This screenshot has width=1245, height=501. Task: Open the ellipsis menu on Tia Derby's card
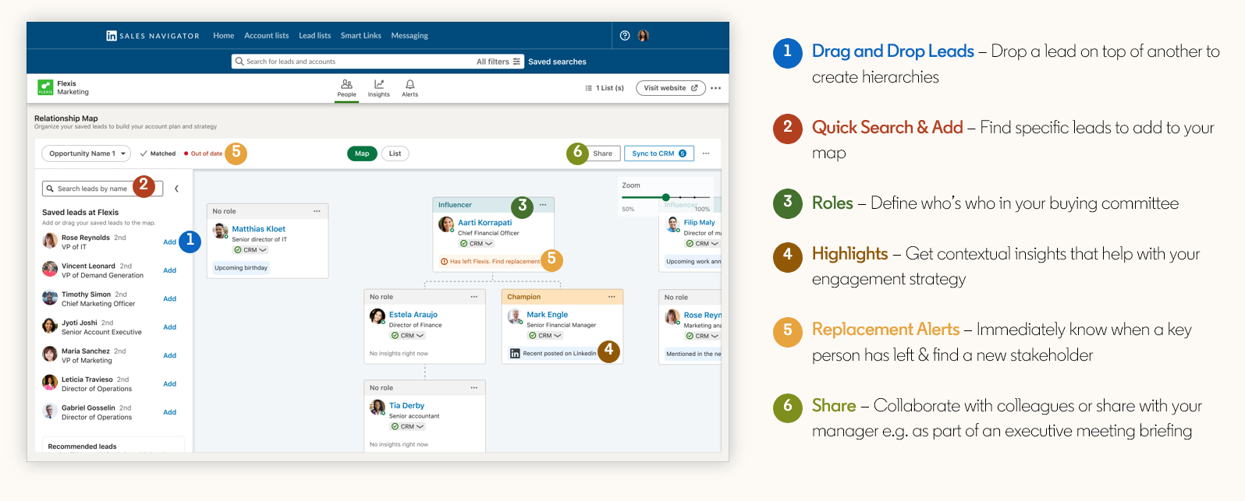[474, 388]
